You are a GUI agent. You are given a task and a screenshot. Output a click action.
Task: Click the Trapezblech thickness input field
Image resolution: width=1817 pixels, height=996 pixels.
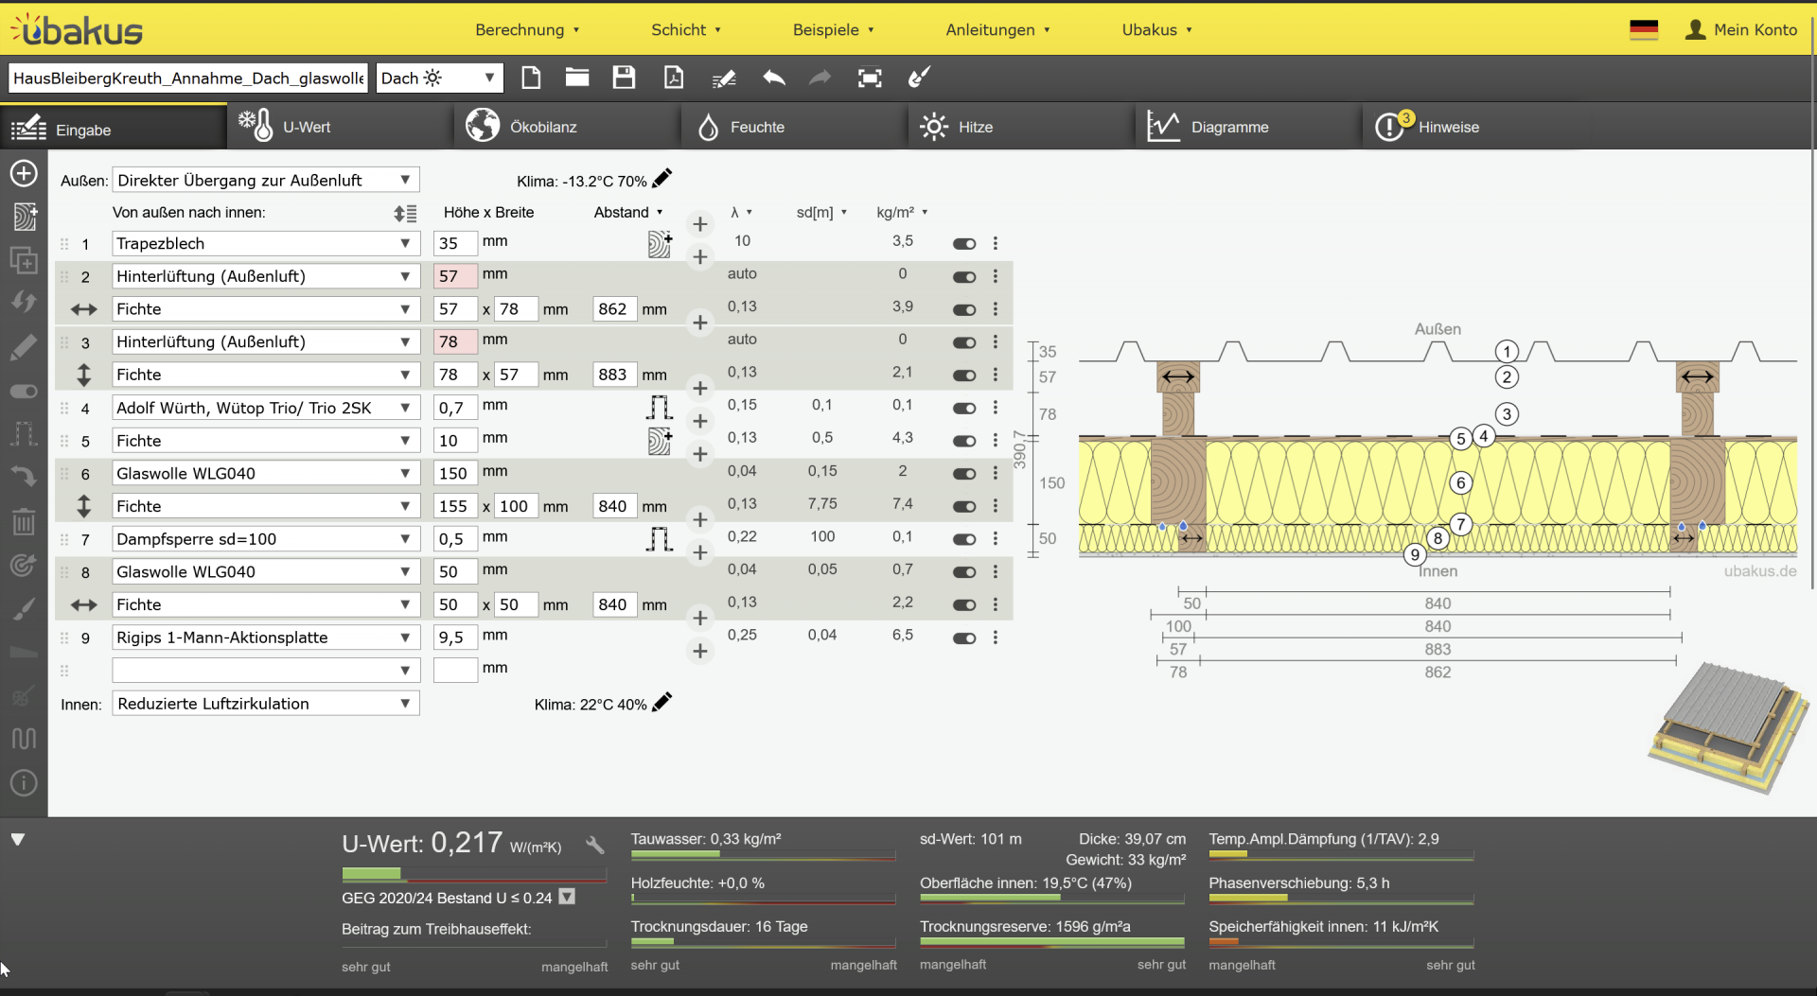point(454,243)
